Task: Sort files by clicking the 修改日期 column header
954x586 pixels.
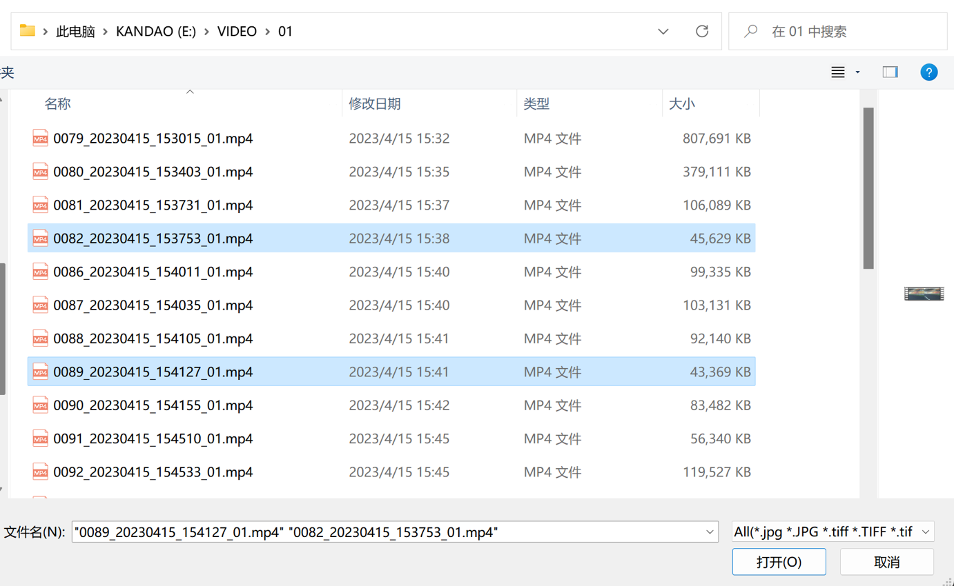Action: [x=375, y=103]
